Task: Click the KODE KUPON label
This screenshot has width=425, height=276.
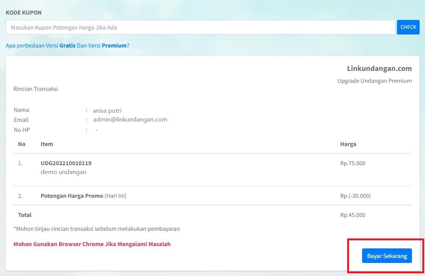Action: coord(24,13)
